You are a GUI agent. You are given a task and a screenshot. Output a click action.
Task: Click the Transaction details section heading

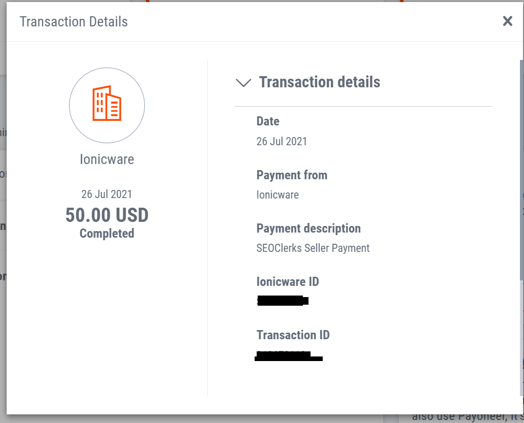click(319, 82)
